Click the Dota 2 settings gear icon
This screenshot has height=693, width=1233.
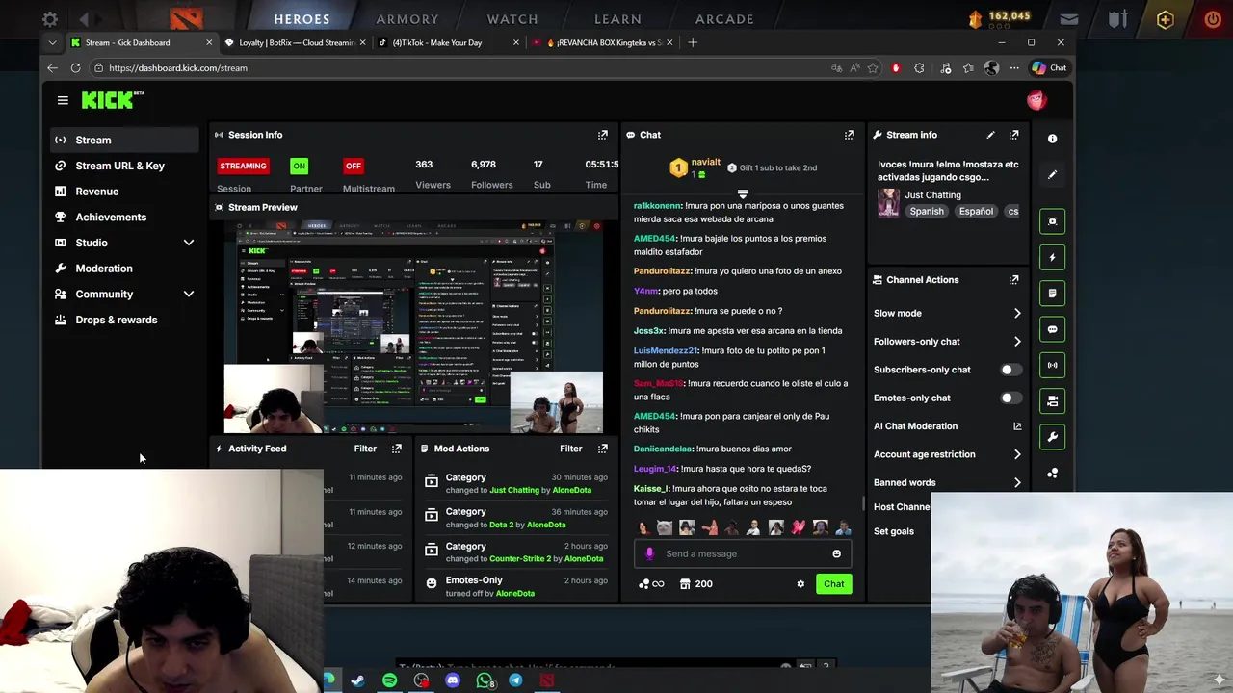[x=50, y=19]
